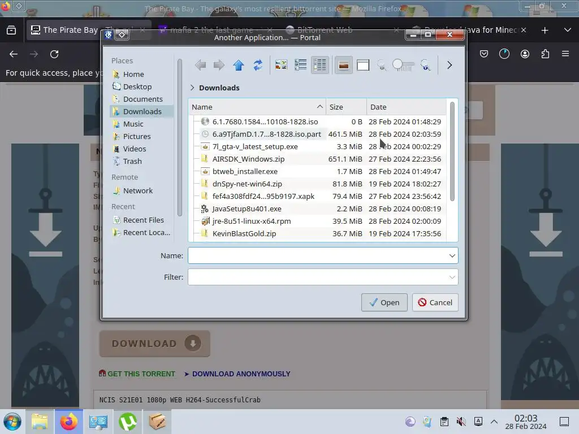This screenshot has height=434, width=579.
Task: Sort file list by Name column
Action: [257, 107]
